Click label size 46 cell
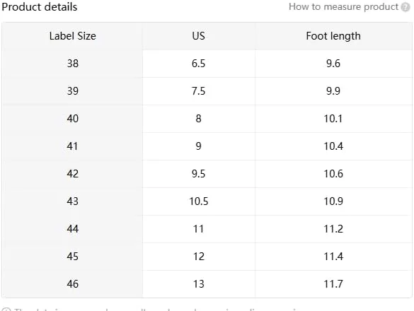The image size is (414, 311). coord(72,284)
